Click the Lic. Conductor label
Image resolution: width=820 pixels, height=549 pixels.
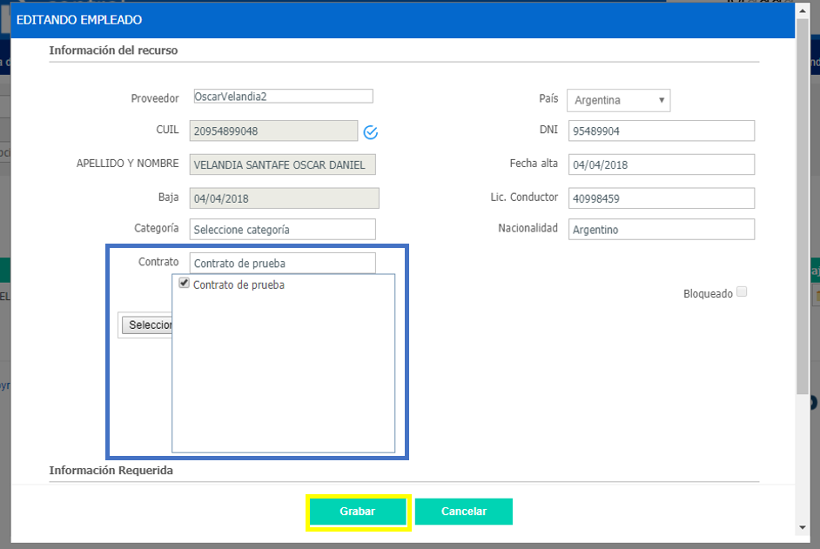[x=524, y=198]
